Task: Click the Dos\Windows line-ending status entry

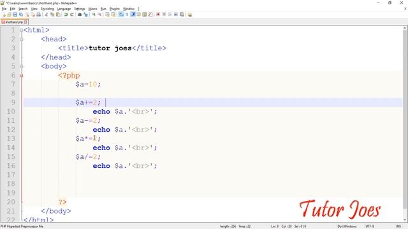Action: tap(347, 226)
